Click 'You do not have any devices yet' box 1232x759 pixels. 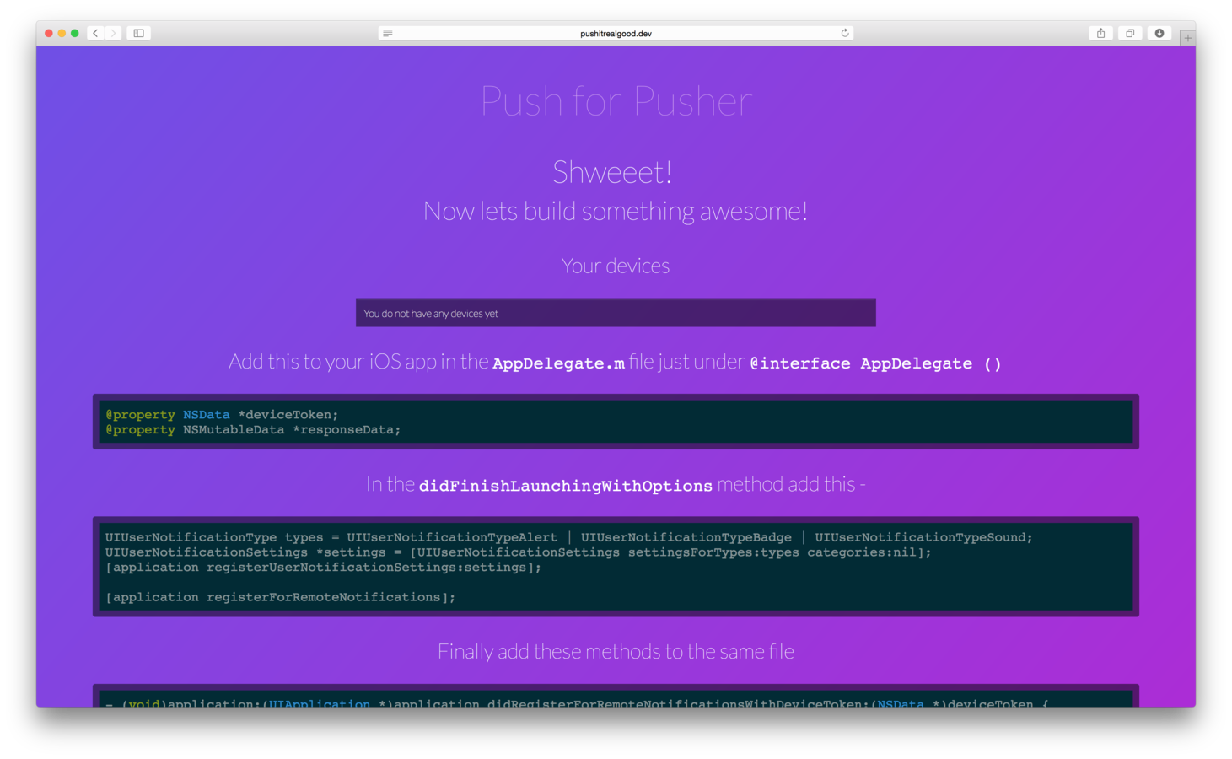point(616,313)
